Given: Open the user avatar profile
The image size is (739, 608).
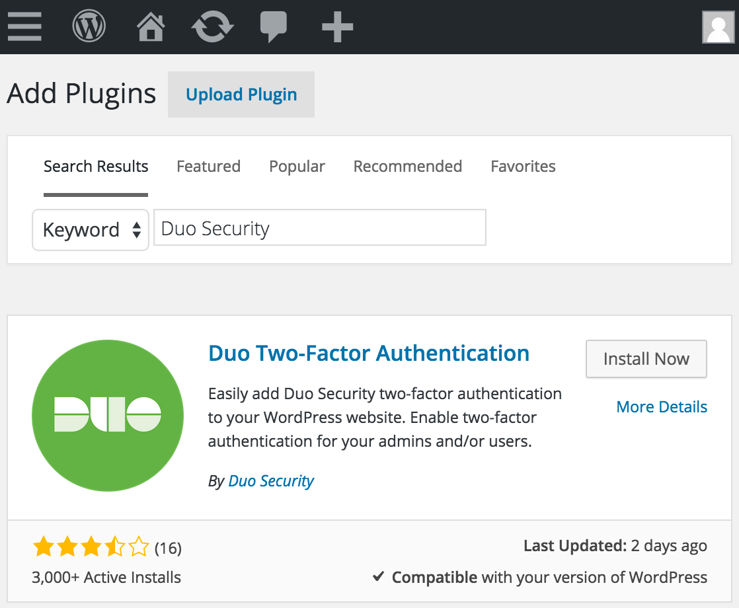Looking at the screenshot, I should click(718, 27).
